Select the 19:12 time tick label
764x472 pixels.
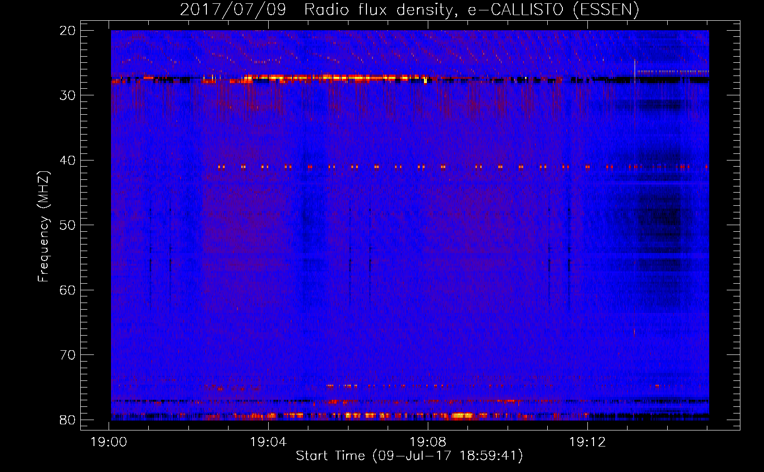pyautogui.click(x=587, y=442)
